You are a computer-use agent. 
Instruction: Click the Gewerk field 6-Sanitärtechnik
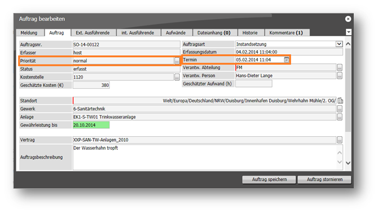click(204, 108)
